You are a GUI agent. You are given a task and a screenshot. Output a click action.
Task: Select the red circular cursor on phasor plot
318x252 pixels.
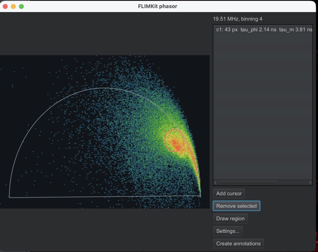coord(174,140)
